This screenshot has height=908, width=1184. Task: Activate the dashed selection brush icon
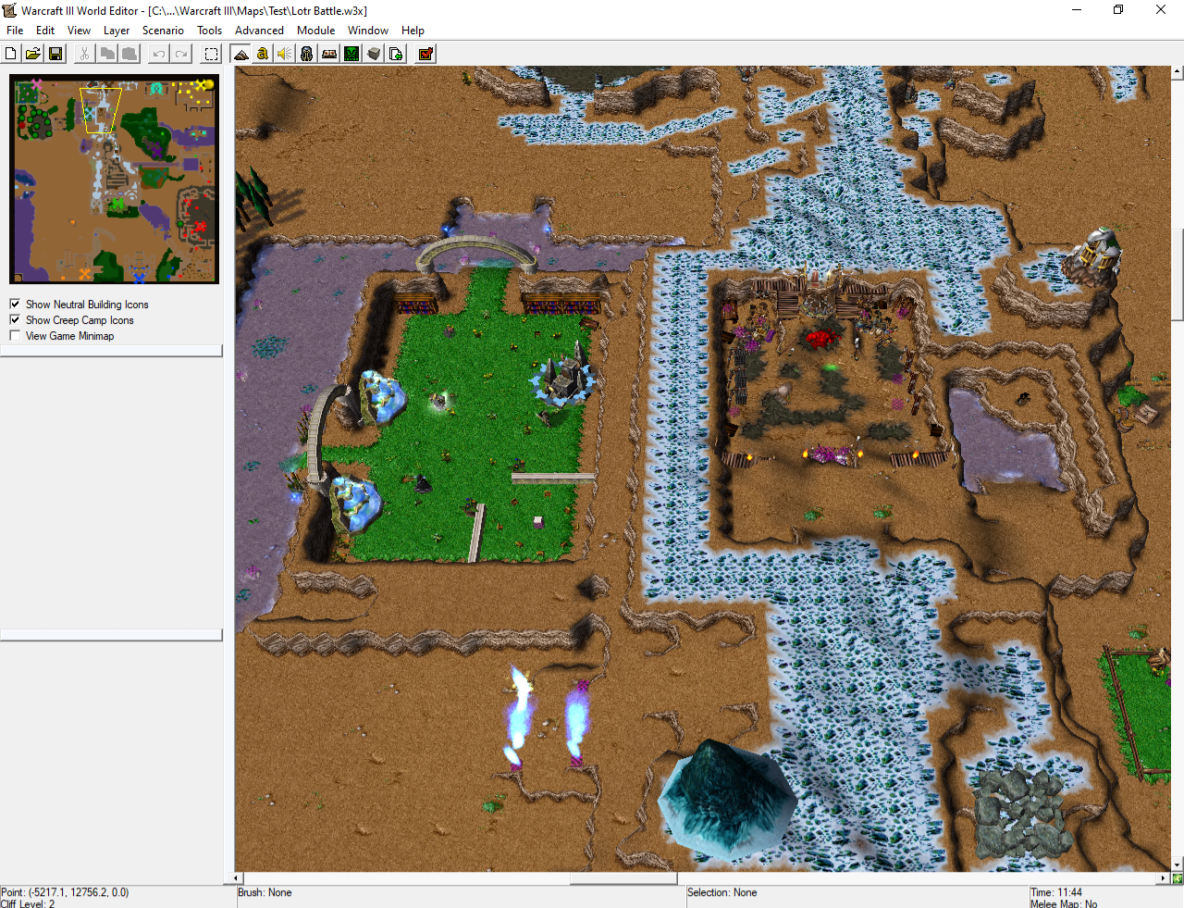click(211, 54)
